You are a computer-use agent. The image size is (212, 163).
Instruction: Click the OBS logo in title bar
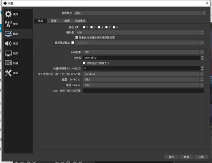(5, 3)
